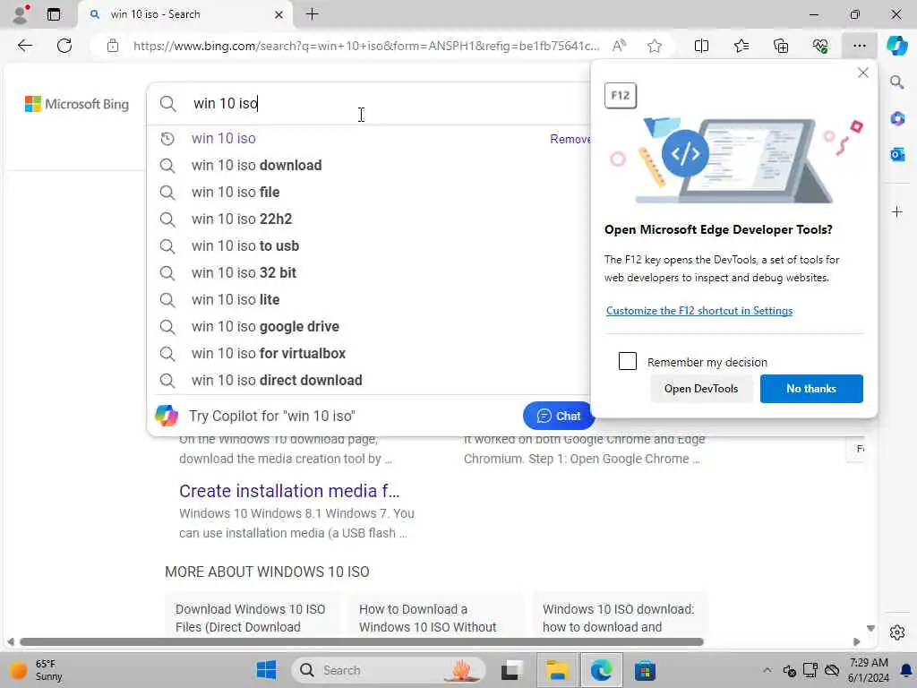The height and width of the screenshot is (688, 917).
Task: Click the horizontal scrollbar right arrow
Action: coord(857,641)
